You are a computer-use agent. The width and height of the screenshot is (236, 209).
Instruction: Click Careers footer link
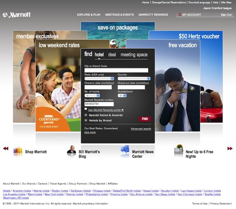(43, 184)
